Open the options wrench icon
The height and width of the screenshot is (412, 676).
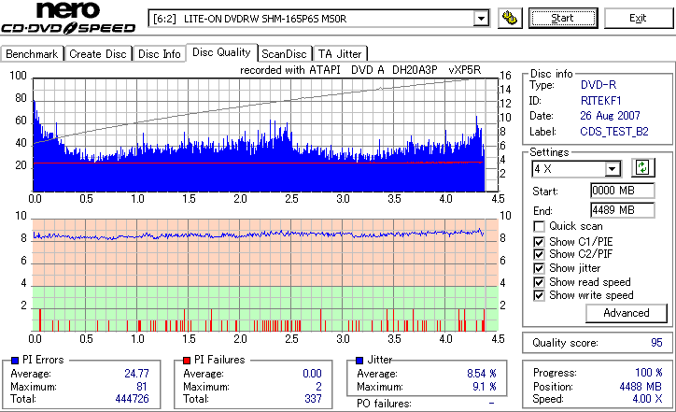[x=510, y=18]
